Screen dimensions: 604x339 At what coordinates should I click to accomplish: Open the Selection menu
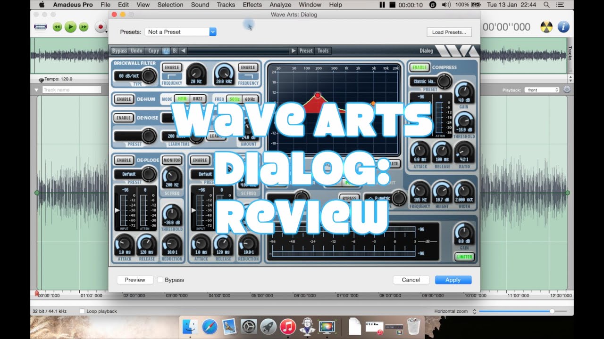tap(170, 5)
